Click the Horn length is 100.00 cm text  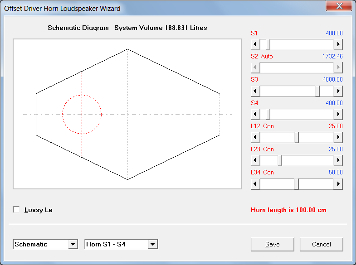[288, 210]
